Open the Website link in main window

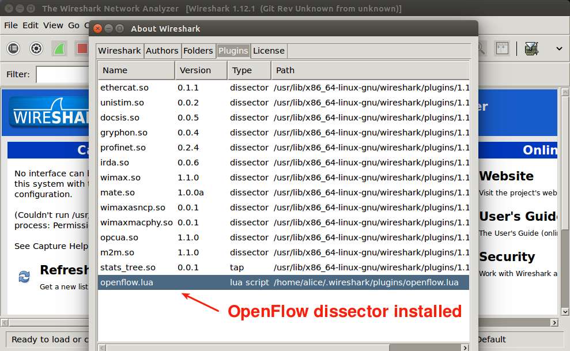tap(507, 176)
